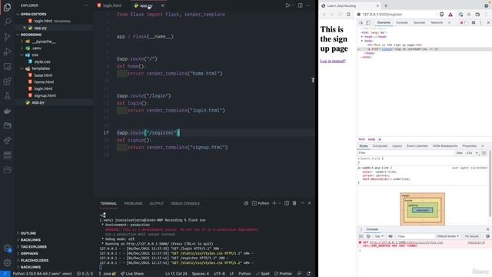The image size is (492, 277).
Task: Open the Run and Debug view
Action: [x=7, y=52]
